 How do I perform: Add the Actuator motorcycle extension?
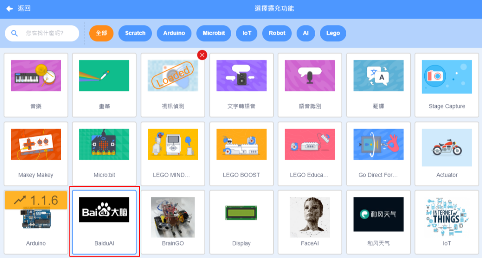(447, 154)
